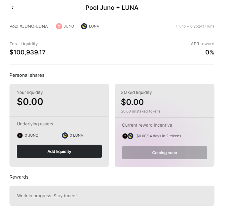Select the Pool #JUNO-LUNA label
The image size is (227, 222).
click(x=29, y=26)
